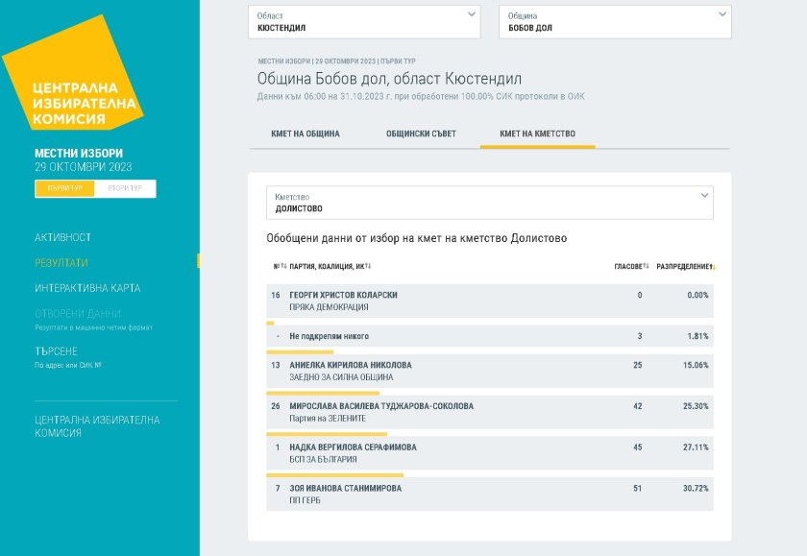Click the 15.06% distribution value

(696, 365)
